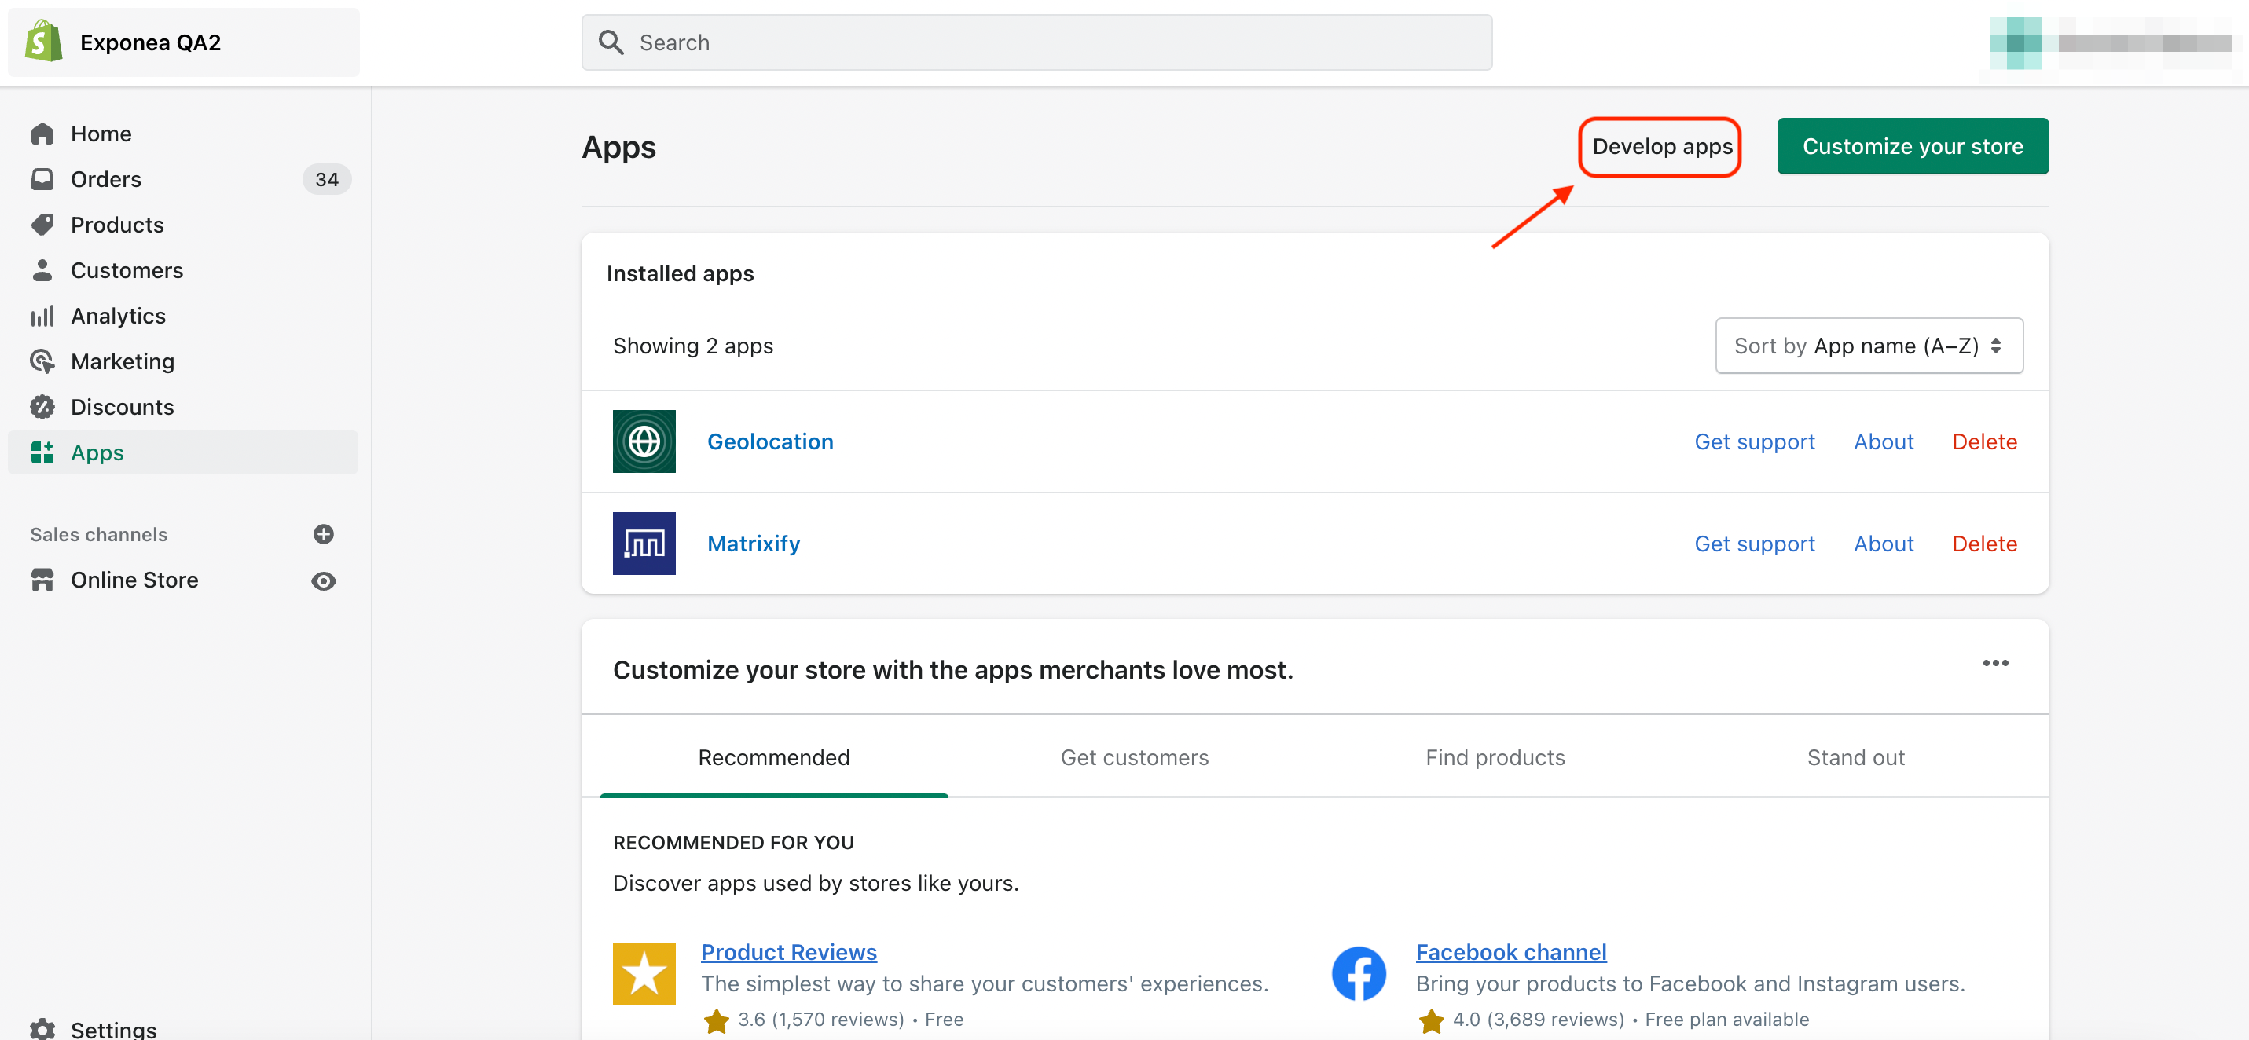This screenshot has width=2249, height=1040.
Task: Open Products in sidebar
Action: (x=117, y=224)
